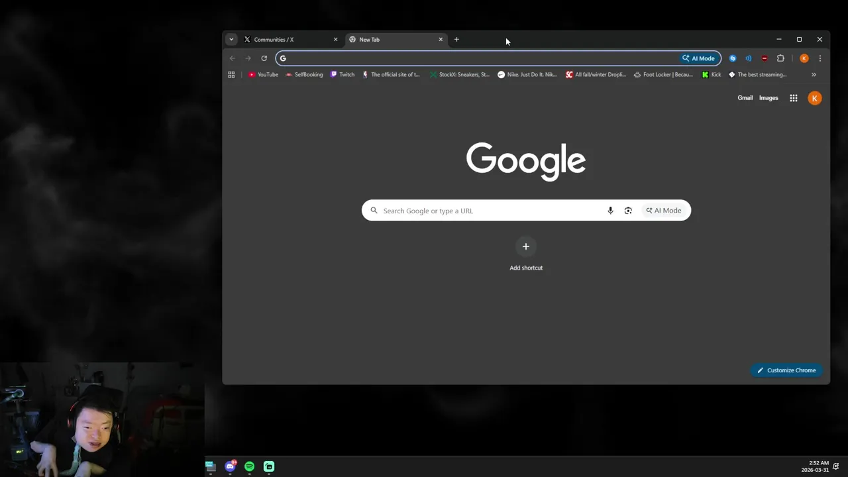Close the Communities / X tab

(x=335, y=40)
